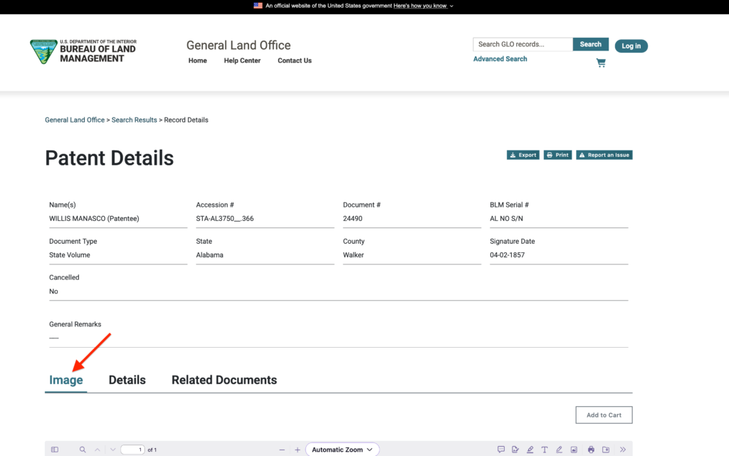Click Report an Issue button
This screenshot has width=729, height=456.
point(604,155)
